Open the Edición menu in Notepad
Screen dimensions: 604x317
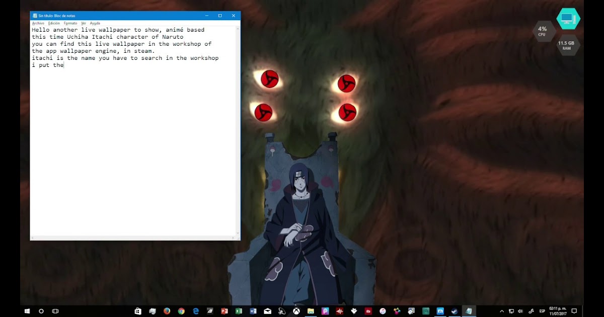[54, 23]
